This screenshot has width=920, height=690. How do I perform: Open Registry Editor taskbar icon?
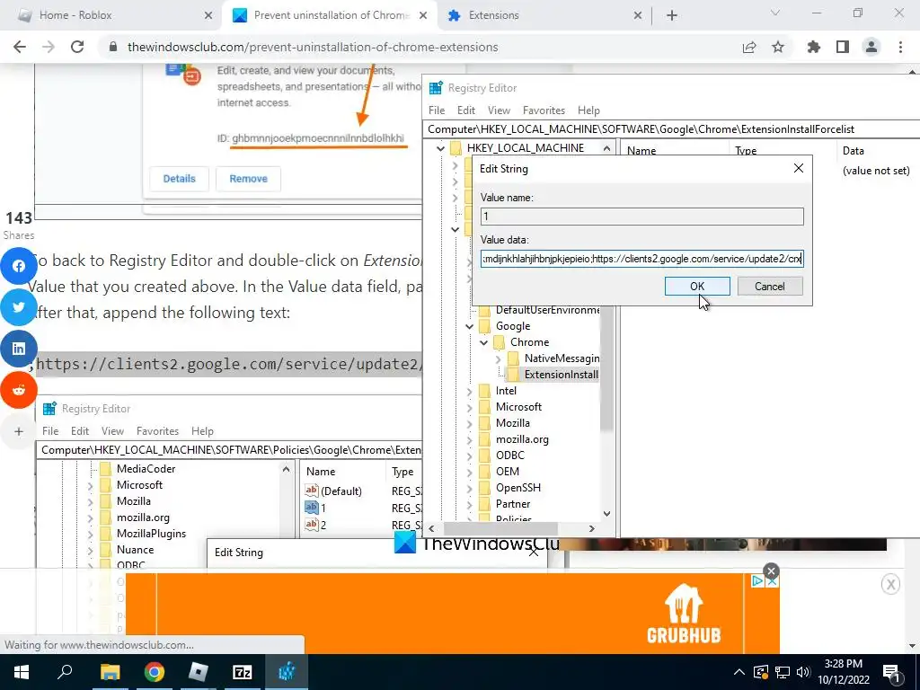point(287,672)
